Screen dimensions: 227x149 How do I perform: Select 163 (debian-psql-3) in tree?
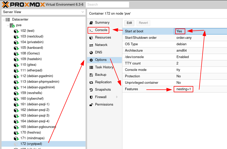coord(44,116)
